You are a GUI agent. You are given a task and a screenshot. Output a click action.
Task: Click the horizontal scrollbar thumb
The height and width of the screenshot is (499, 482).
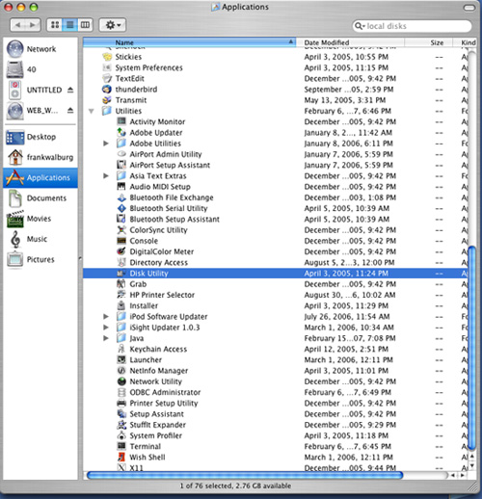pos(245,475)
